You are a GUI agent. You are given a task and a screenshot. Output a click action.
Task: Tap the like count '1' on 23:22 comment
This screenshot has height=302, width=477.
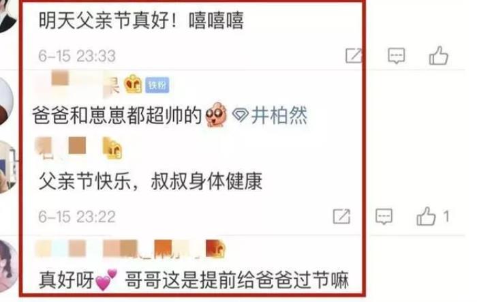[x=446, y=217]
